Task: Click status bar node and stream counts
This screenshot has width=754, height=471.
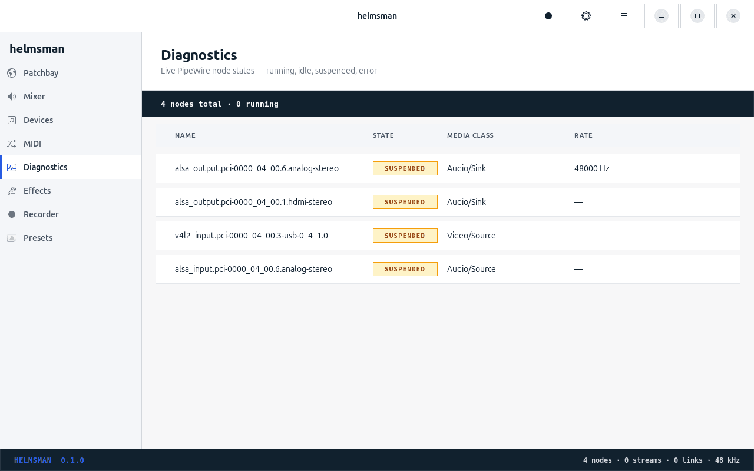Action: coord(662,460)
